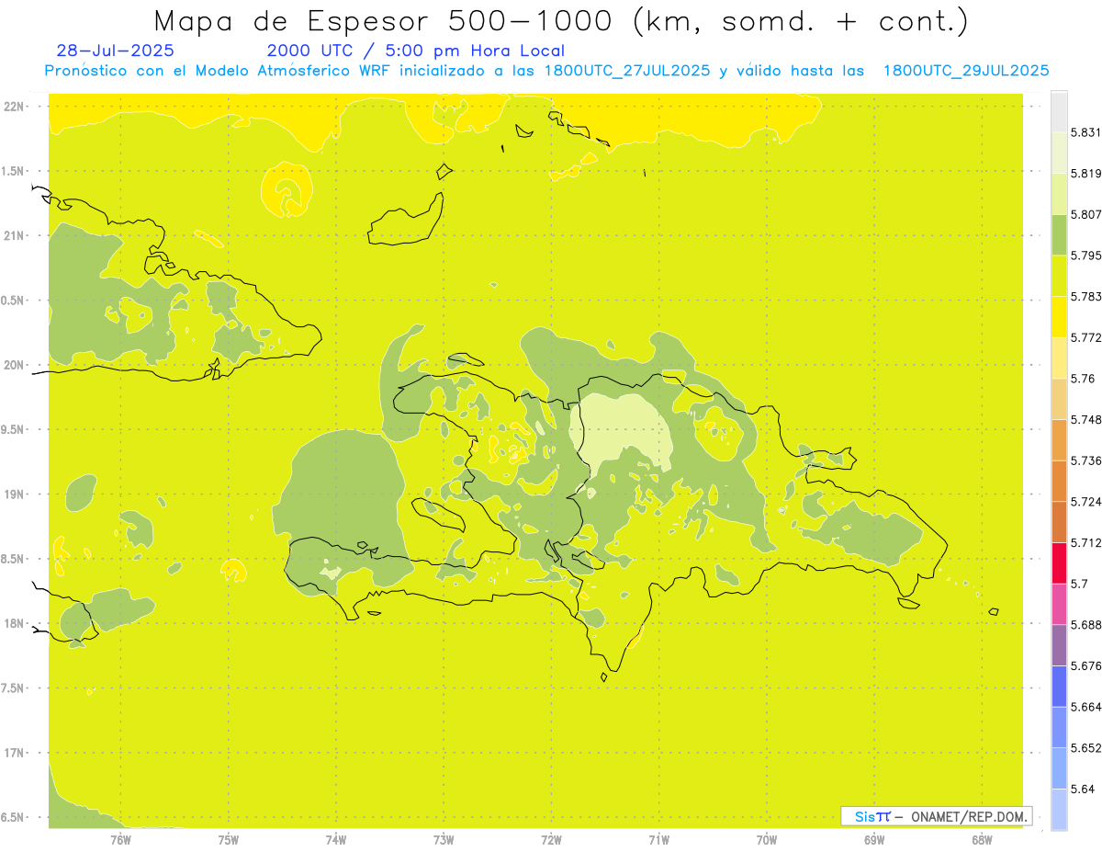This screenshot has width=1102, height=852.
Task: Select the pale 5.807–5.819 legend swatch
Action: (1059, 194)
